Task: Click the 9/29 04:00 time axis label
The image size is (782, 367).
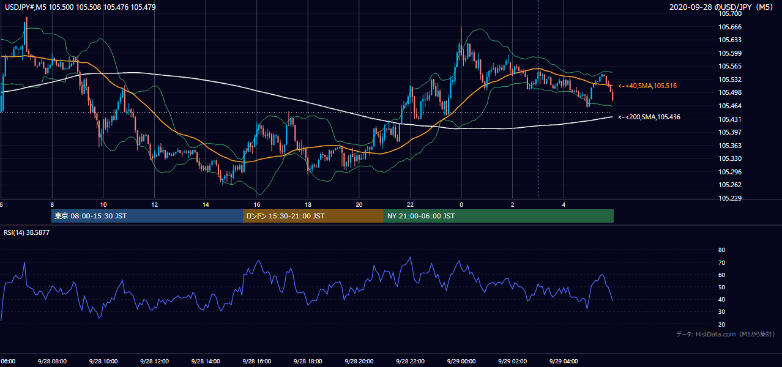Action: tap(562, 361)
